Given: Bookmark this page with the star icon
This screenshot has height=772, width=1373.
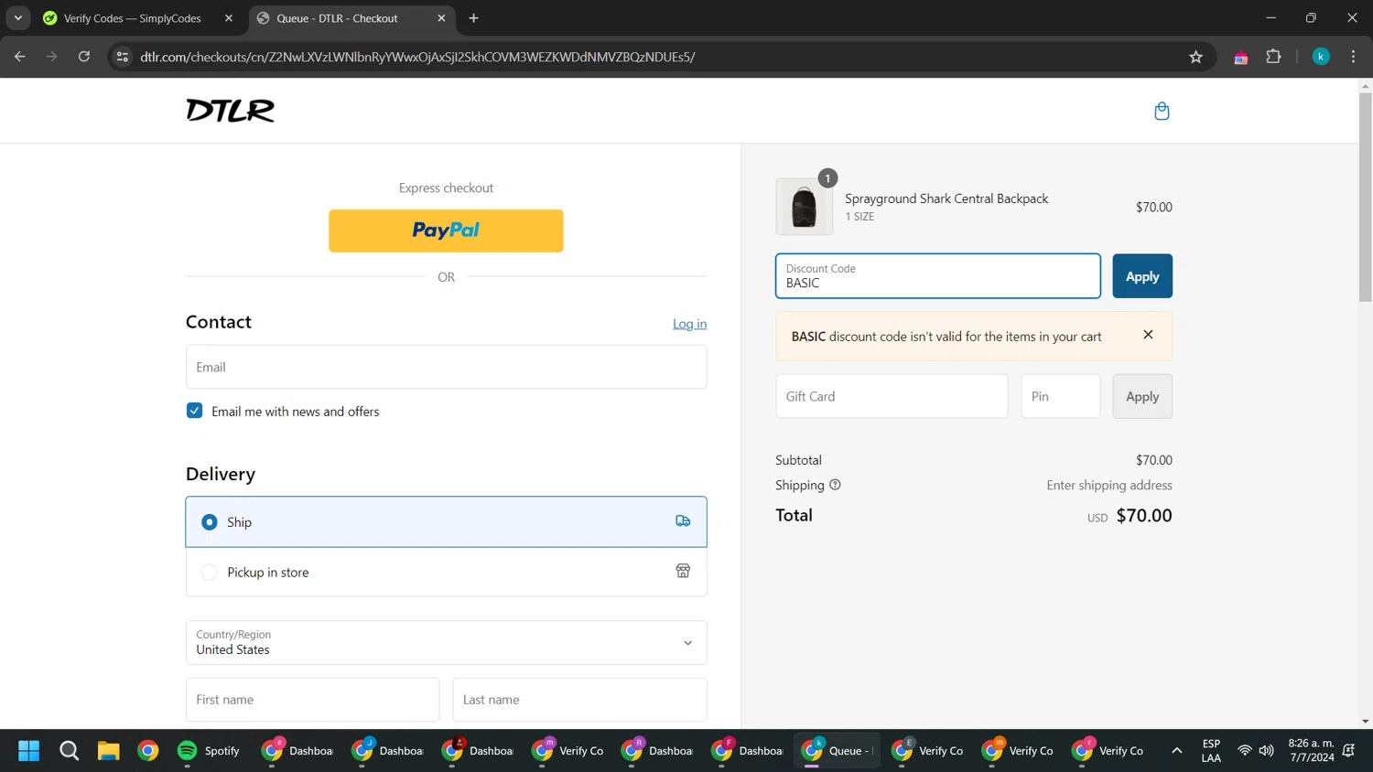Looking at the screenshot, I should coord(1195,57).
